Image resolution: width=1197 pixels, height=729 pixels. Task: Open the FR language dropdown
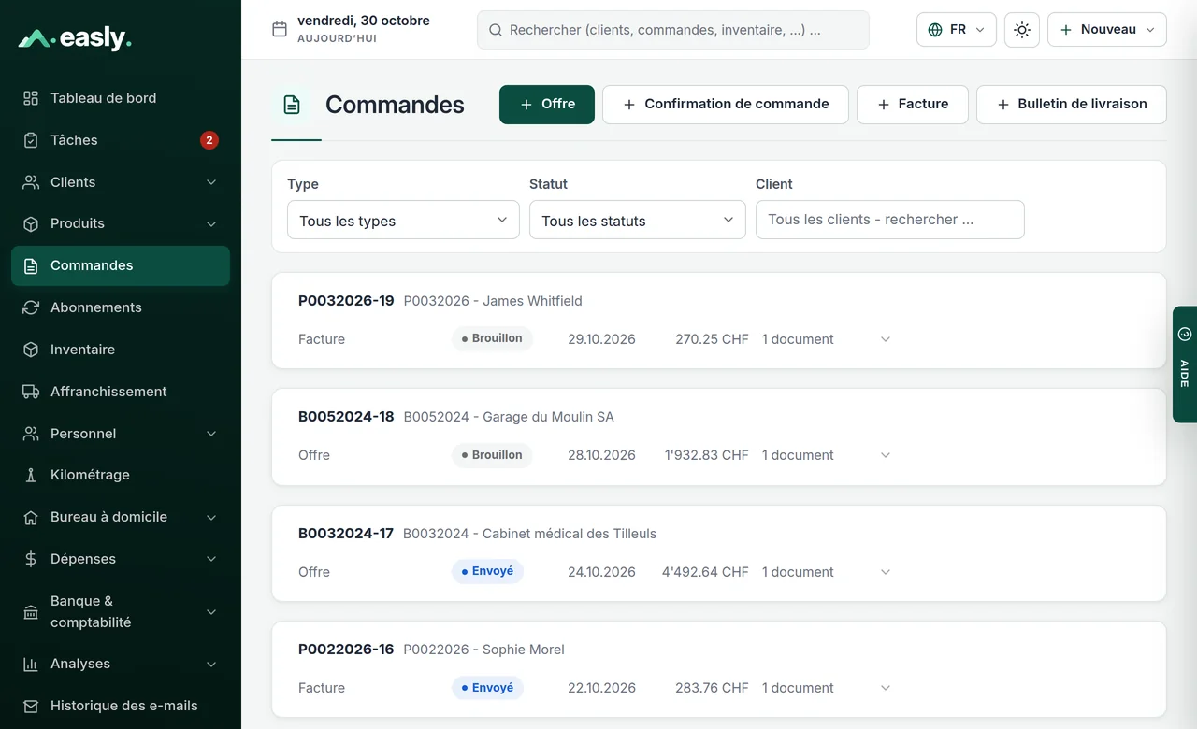(x=957, y=30)
